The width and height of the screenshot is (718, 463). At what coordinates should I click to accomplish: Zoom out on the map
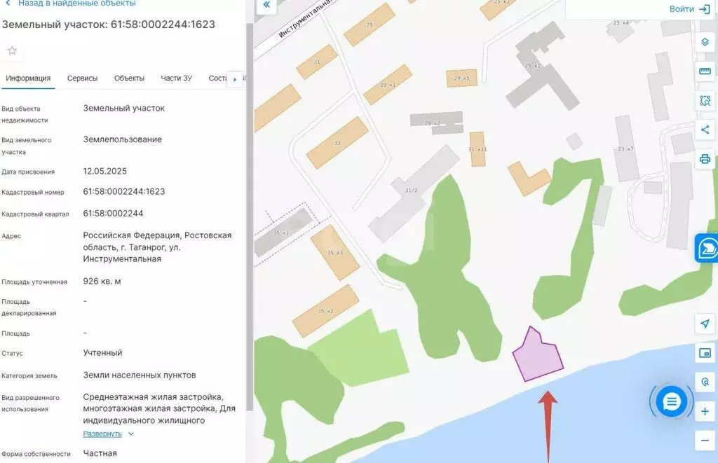(x=705, y=441)
